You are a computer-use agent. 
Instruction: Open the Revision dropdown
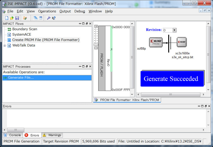(x=174, y=30)
